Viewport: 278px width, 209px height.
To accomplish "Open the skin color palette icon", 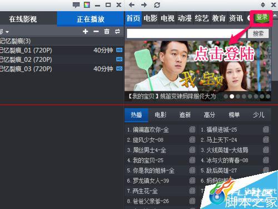I will (87, 5).
